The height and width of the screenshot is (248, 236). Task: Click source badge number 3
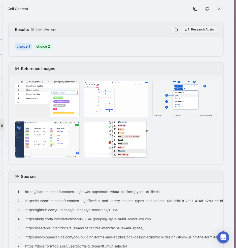point(18,210)
